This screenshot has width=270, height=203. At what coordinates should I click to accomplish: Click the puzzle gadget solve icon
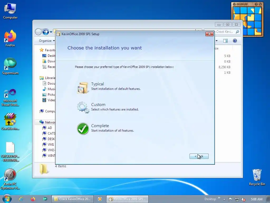tap(260, 4)
